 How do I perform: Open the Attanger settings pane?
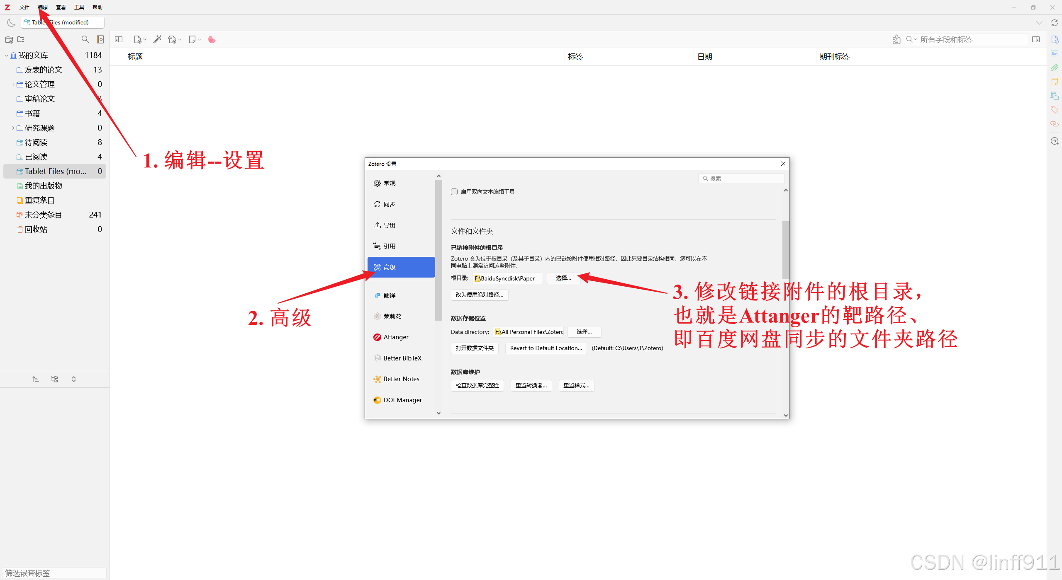click(x=396, y=337)
